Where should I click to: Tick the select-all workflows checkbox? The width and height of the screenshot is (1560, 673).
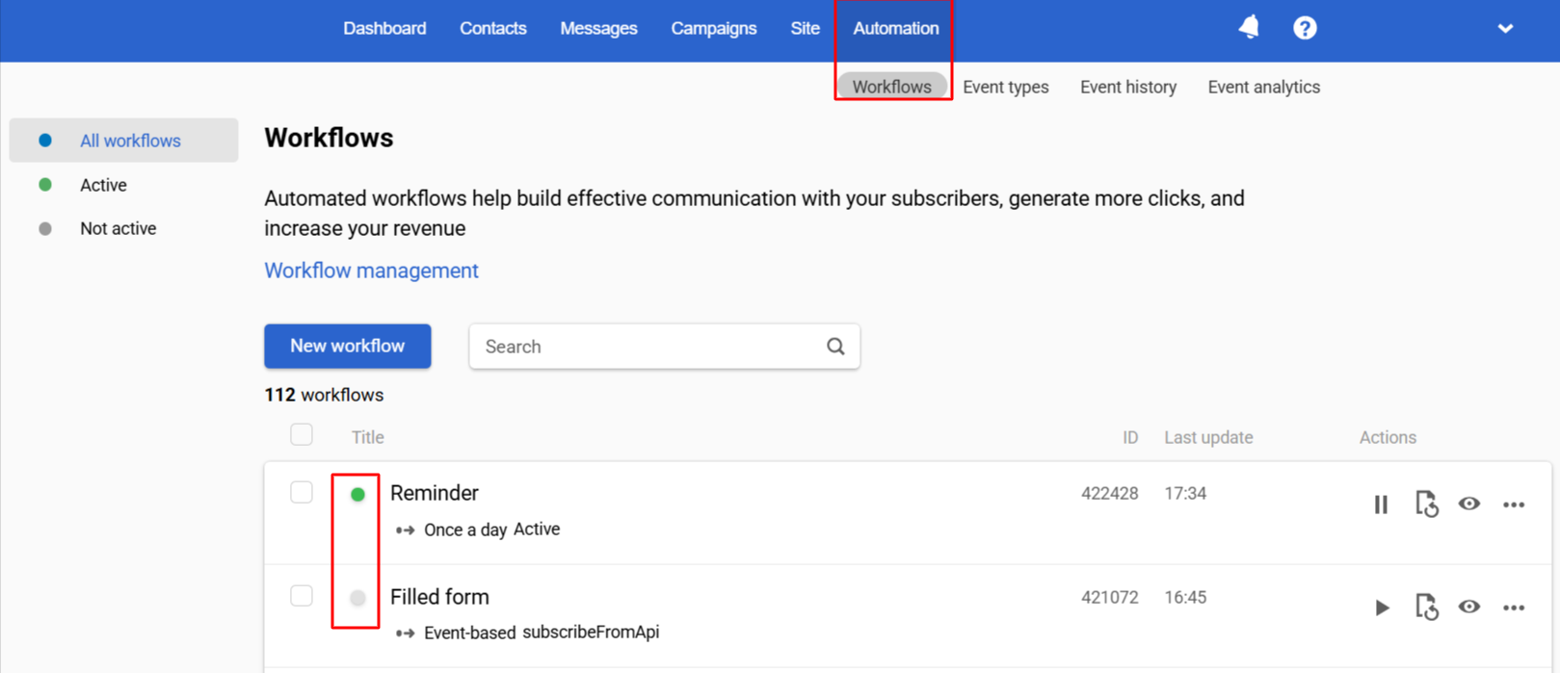(302, 434)
